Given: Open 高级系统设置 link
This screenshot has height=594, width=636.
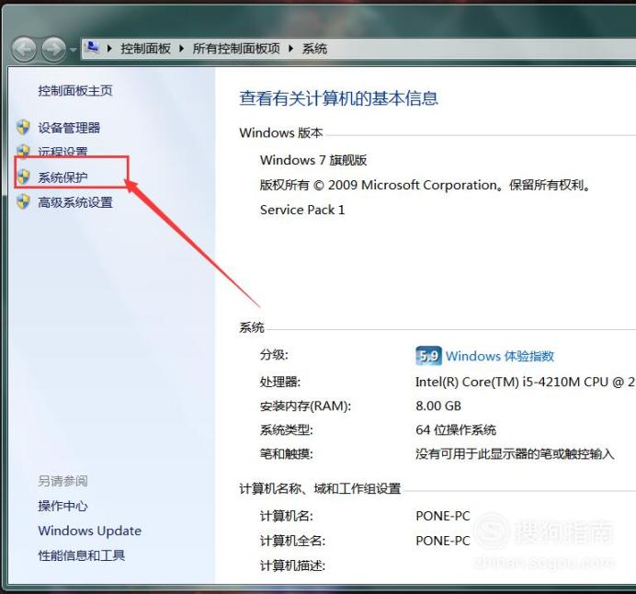Looking at the screenshot, I should (x=75, y=202).
